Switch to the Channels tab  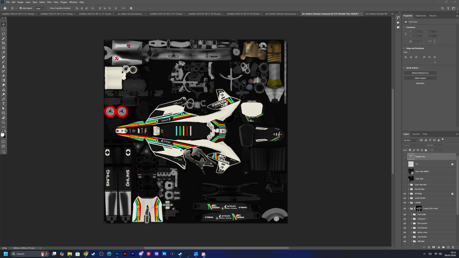tap(416, 134)
